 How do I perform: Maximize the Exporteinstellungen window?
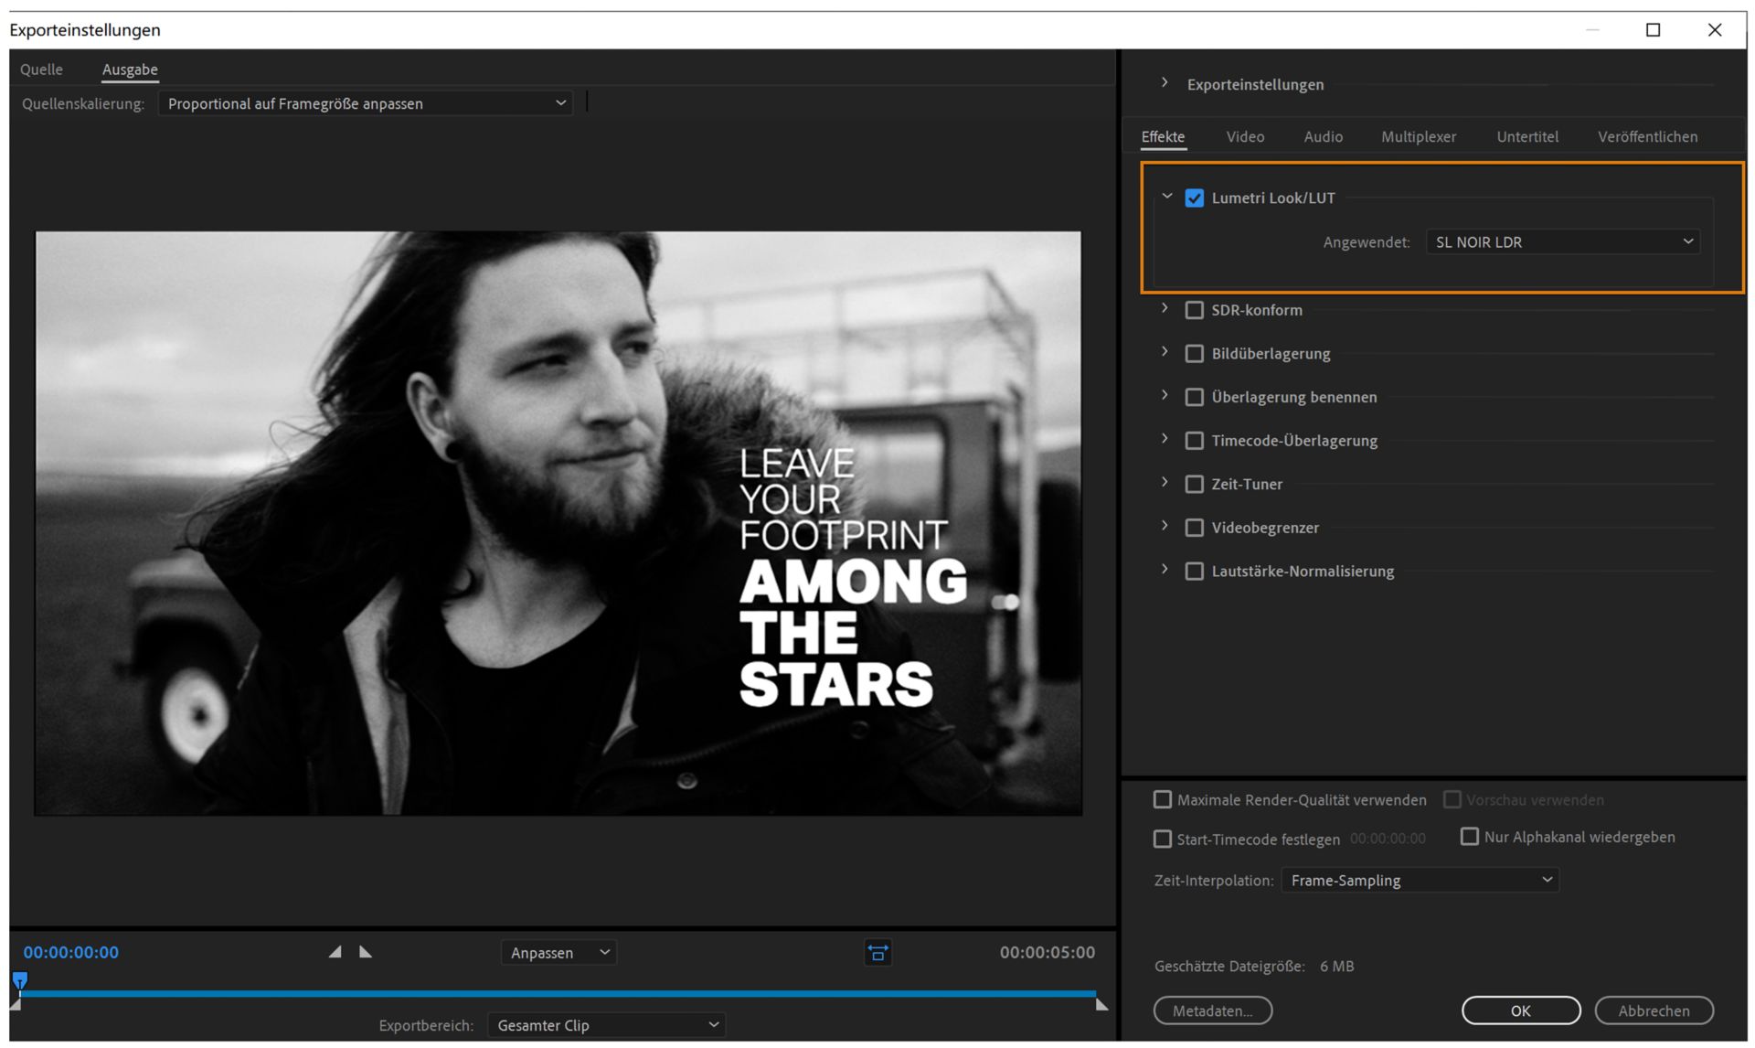pos(1653,30)
